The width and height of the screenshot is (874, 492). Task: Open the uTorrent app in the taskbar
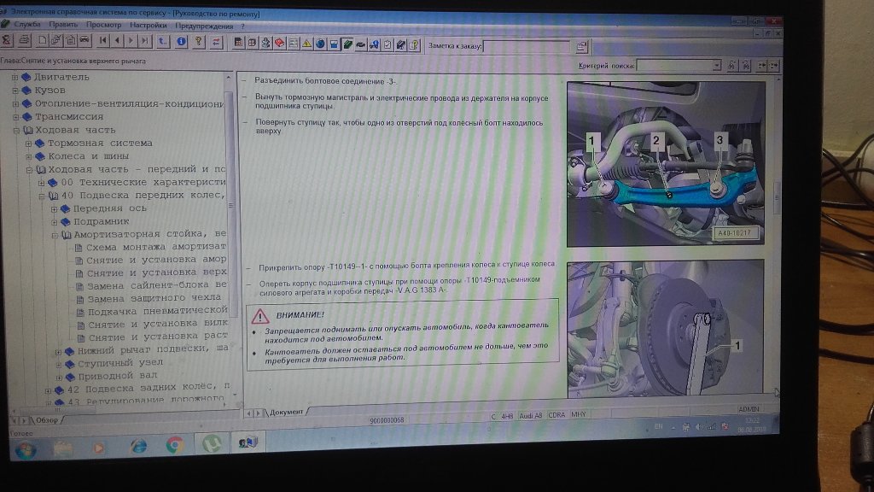point(210,443)
